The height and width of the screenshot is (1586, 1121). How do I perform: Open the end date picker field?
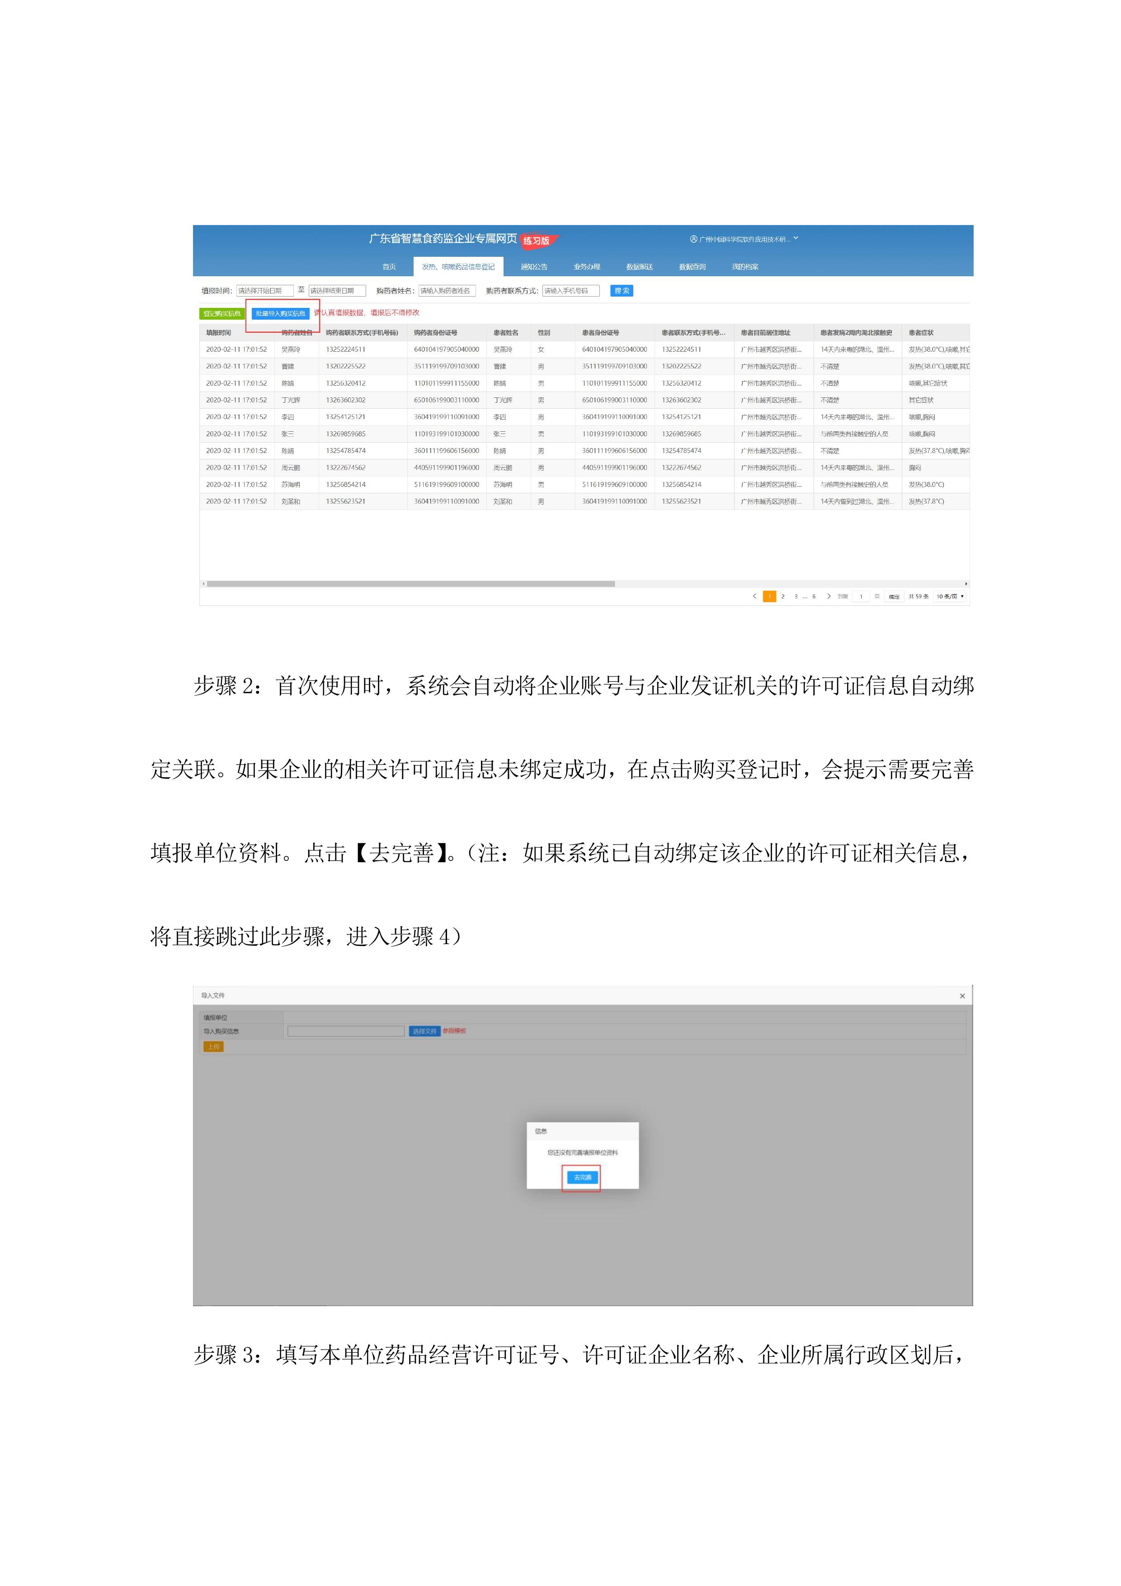tap(336, 291)
